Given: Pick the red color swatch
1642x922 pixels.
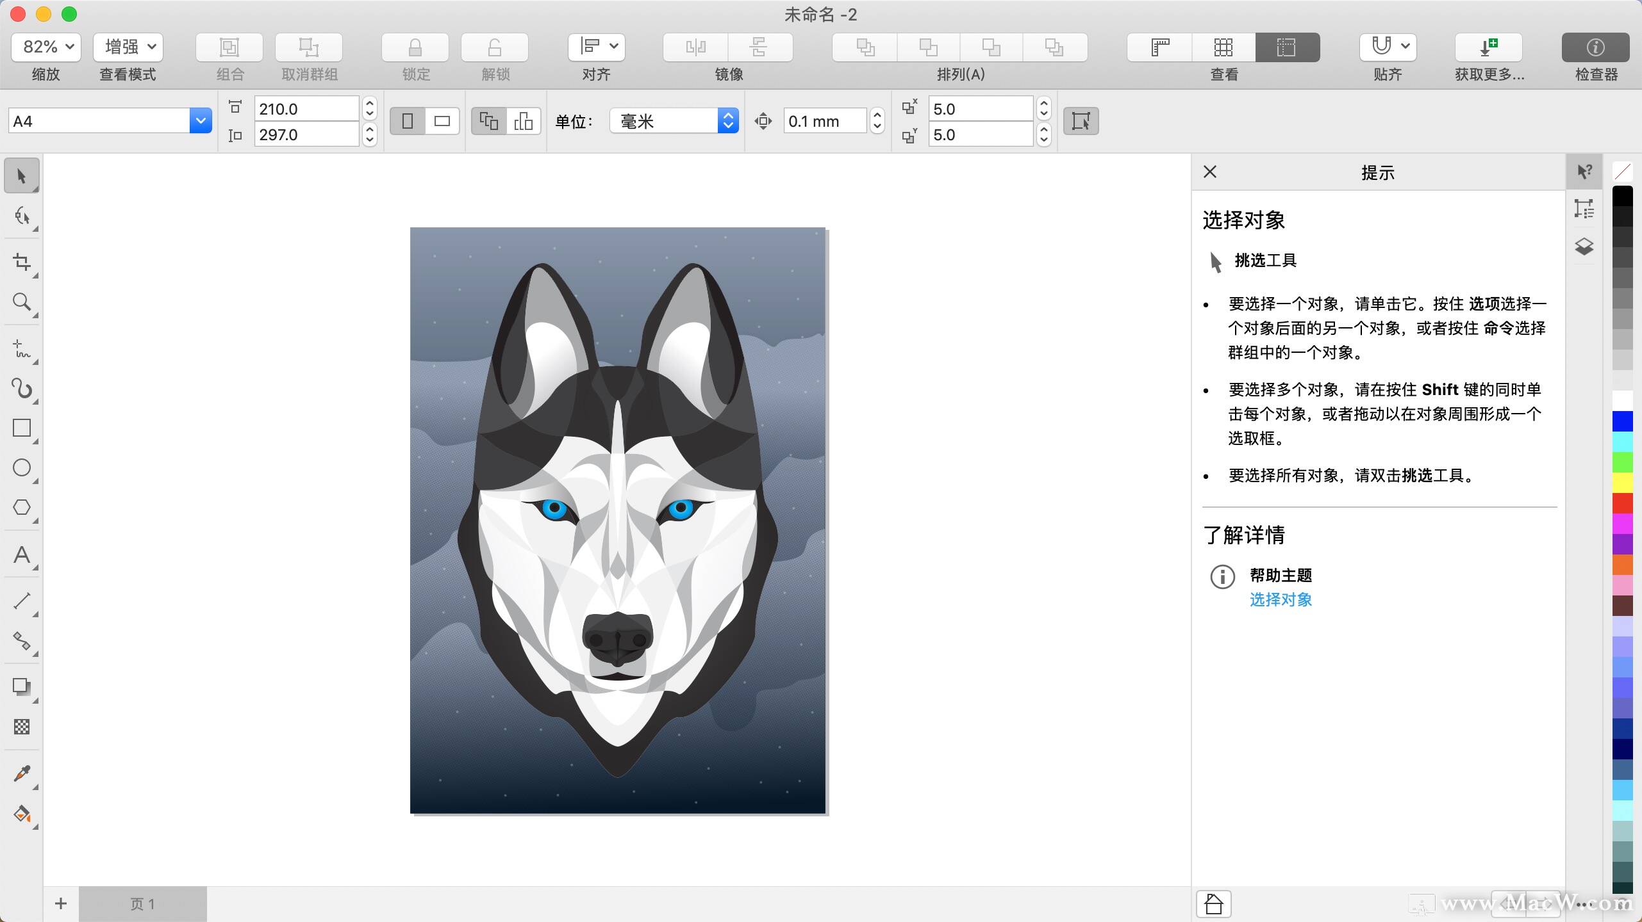Looking at the screenshot, I should 1622,503.
